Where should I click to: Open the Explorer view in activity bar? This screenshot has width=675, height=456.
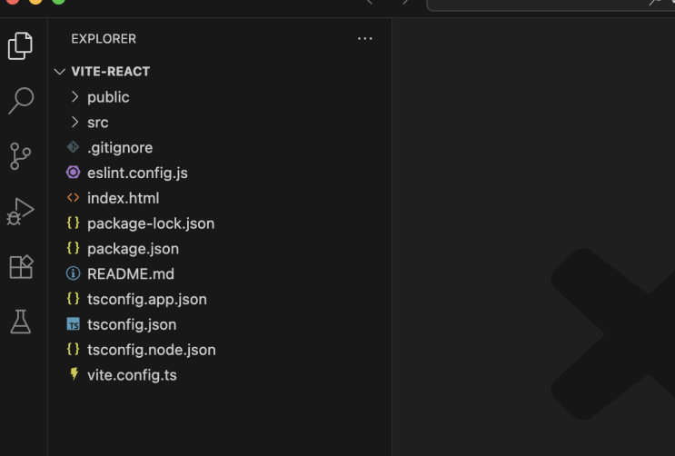pos(20,45)
